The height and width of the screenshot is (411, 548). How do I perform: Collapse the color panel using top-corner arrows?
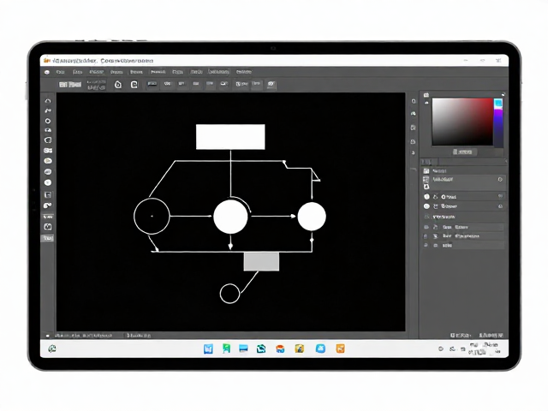(503, 94)
